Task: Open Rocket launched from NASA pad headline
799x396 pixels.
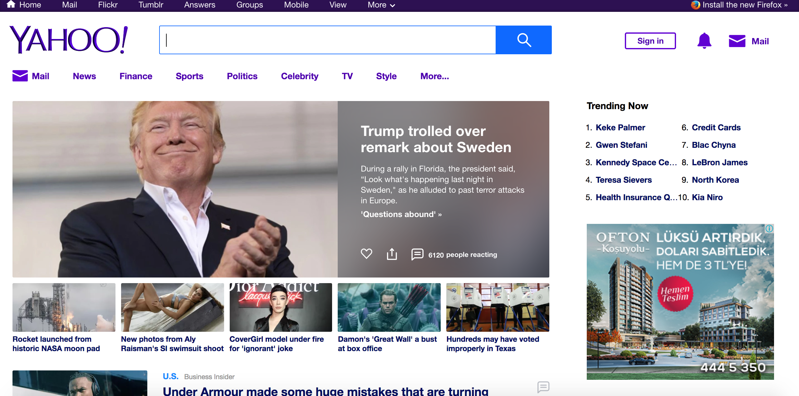Action: (x=56, y=344)
